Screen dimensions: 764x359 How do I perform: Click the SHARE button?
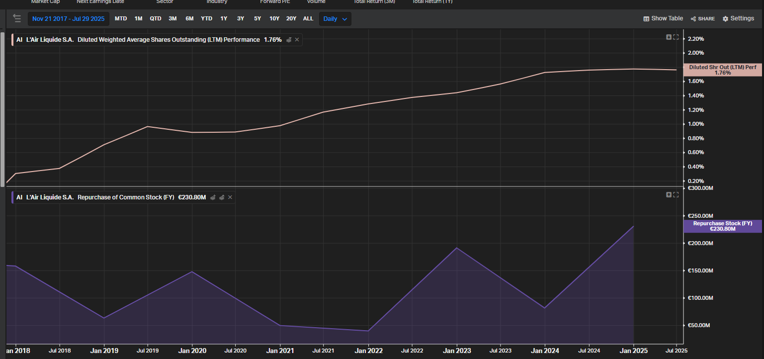[703, 19]
